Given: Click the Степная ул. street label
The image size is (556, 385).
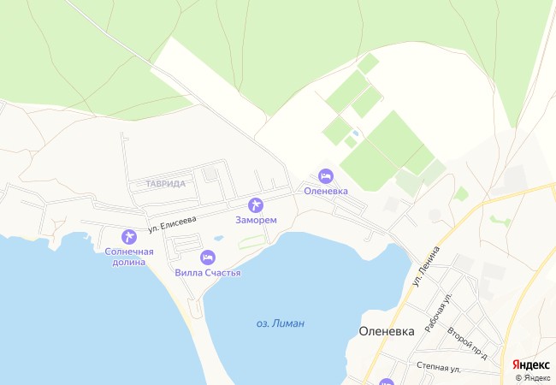Looking at the screenshot, I should pos(439,367).
